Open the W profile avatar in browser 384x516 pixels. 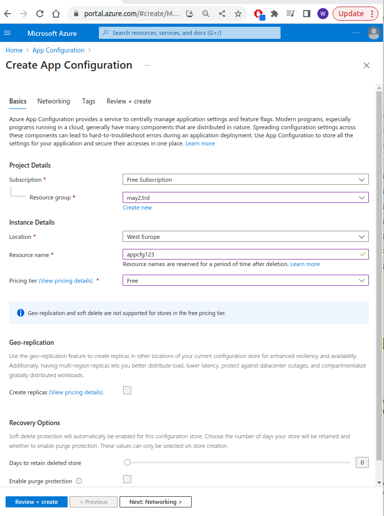pos(323,14)
